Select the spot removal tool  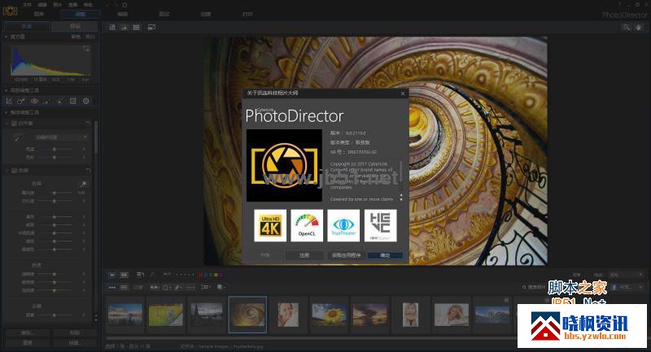coord(21,101)
